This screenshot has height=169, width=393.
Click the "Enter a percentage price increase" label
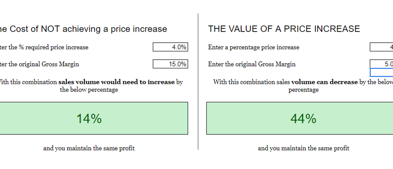pyautogui.click(x=254, y=47)
